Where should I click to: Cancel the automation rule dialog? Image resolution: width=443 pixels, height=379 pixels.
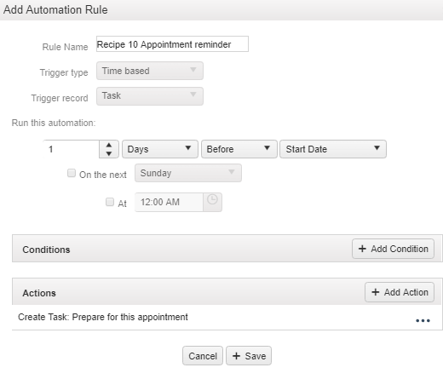pyautogui.click(x=203, y=356)
